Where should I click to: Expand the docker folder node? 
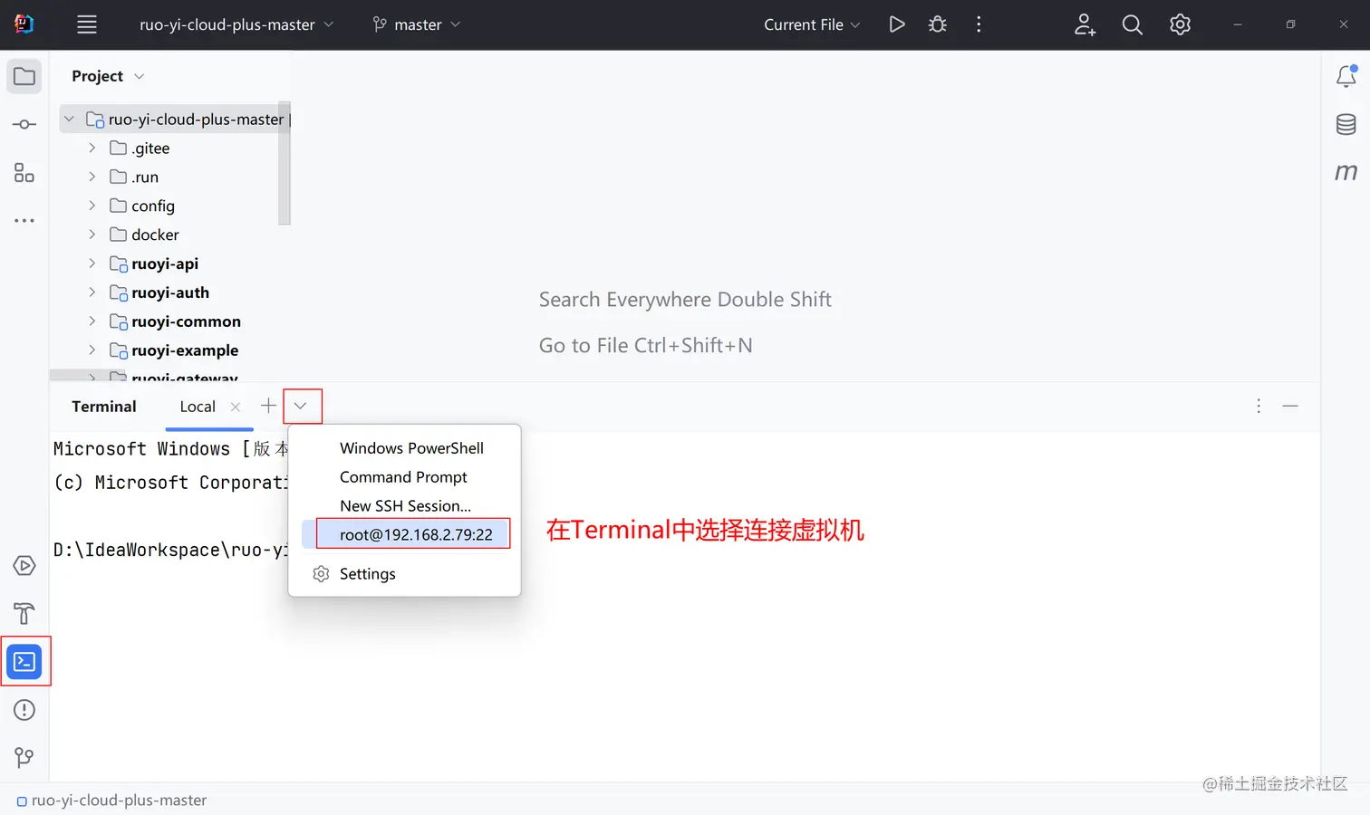(92, 235)
